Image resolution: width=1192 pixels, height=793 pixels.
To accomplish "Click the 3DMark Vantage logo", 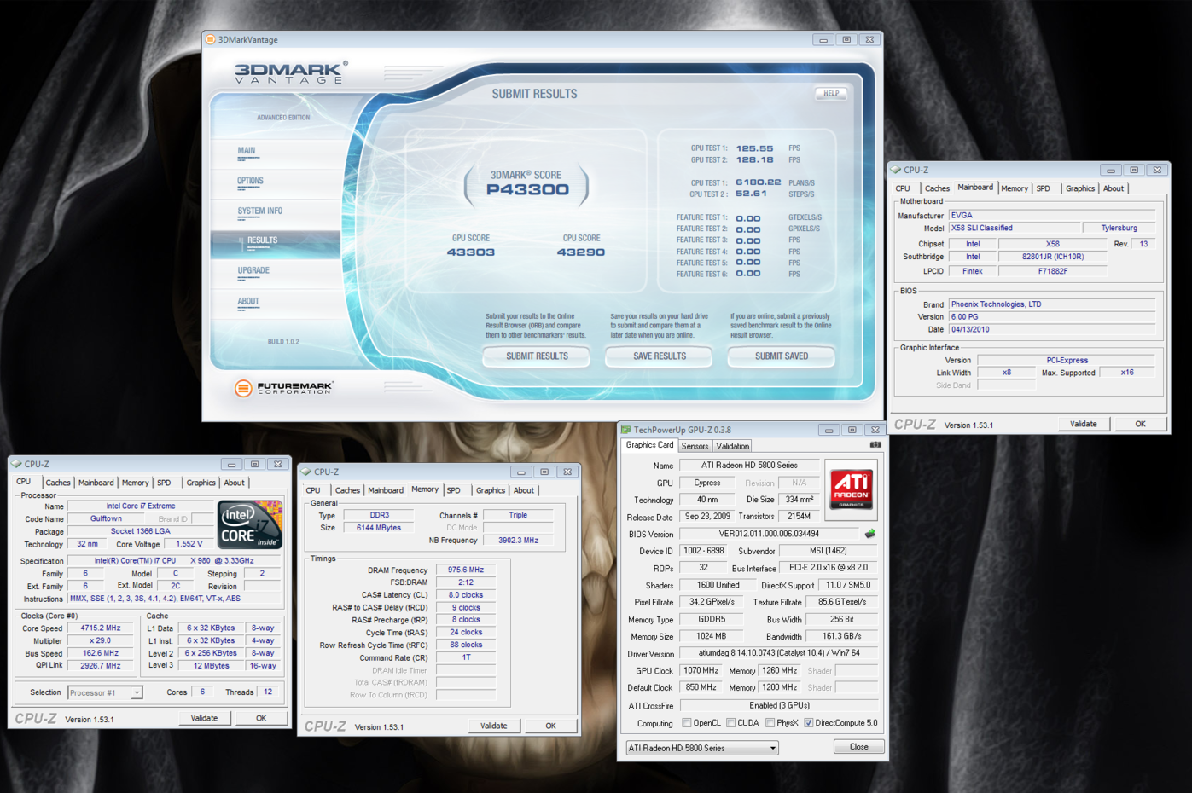I will [x=291, y=72].
